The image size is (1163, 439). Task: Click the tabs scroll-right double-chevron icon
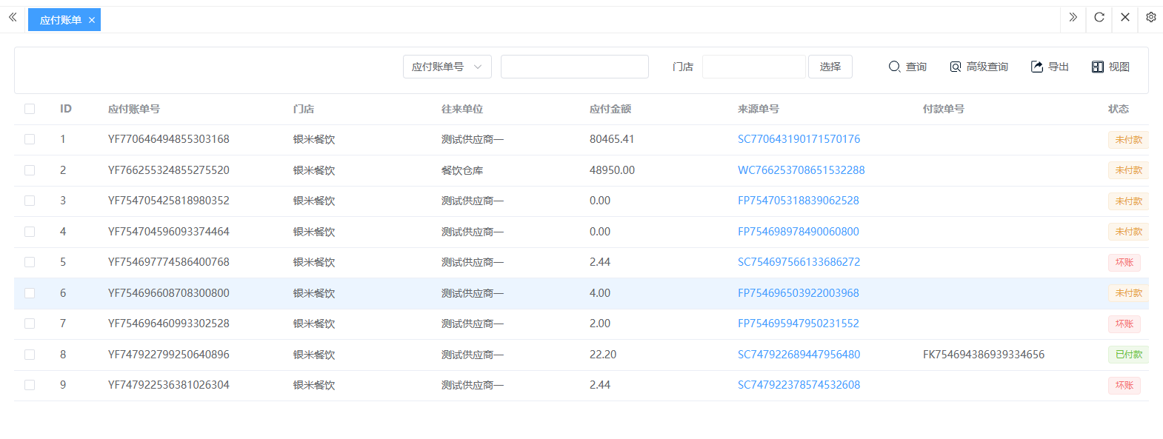click(1073, 17)
